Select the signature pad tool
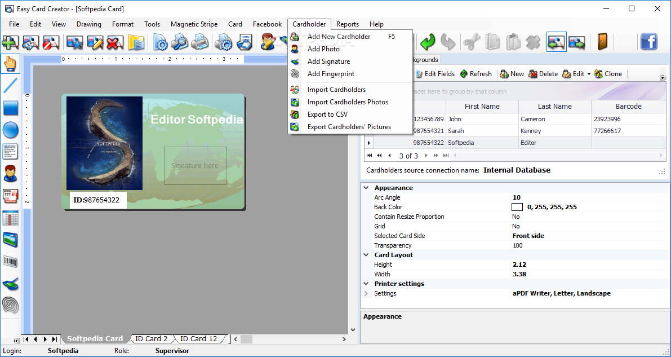Viewport: 671px width, 357px height. (x=10, y=283)
